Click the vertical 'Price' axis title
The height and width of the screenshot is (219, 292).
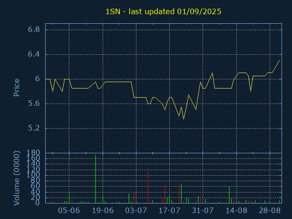16,88
